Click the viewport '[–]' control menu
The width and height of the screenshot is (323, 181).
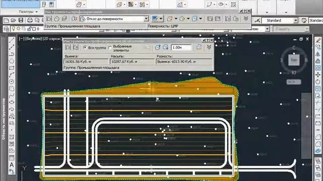pos(21,39)
